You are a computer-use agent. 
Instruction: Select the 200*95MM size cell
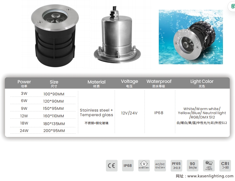(x=54, y=131)
